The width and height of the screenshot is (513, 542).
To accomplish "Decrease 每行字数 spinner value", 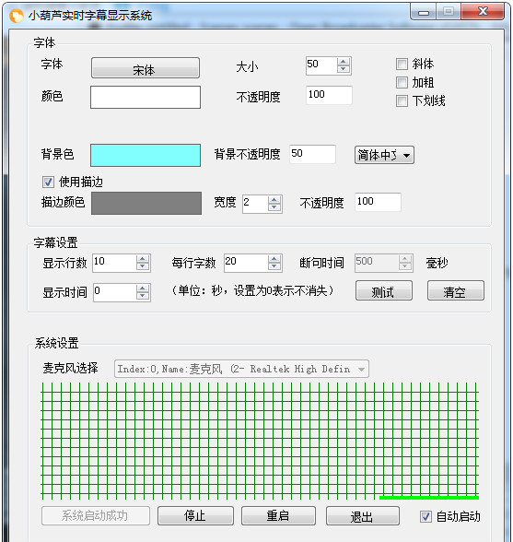I will pyautogui.click(x=274, y=266).
